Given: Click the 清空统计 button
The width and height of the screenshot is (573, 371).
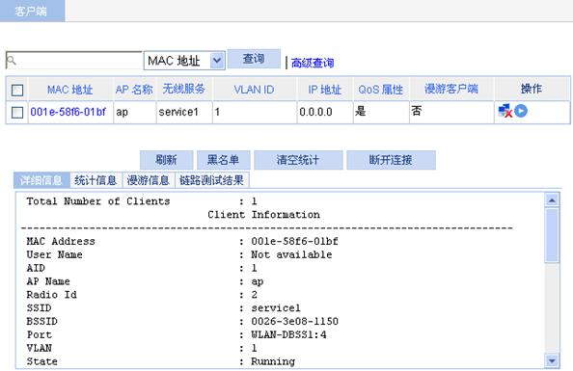Looking at the screenshot, I should [298, 160].
